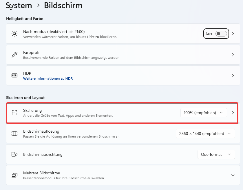The height and width of the screenshot is (190, 243).
Task: Click the HDR badge icon
Action: (14, 76)
